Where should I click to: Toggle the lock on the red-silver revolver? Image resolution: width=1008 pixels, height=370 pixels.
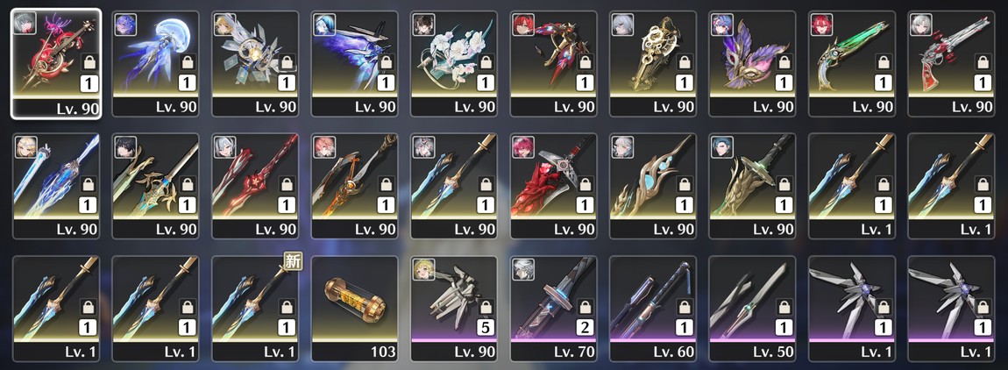(983, 62)
